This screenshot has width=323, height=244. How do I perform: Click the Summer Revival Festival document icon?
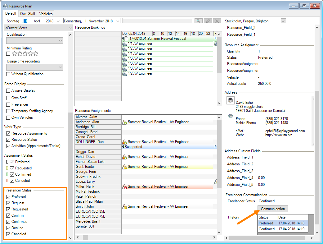tap(127, 39)
